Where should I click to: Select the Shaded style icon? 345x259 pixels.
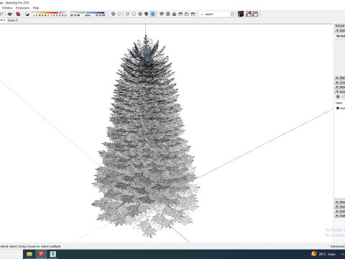click(x=140, y=14)
